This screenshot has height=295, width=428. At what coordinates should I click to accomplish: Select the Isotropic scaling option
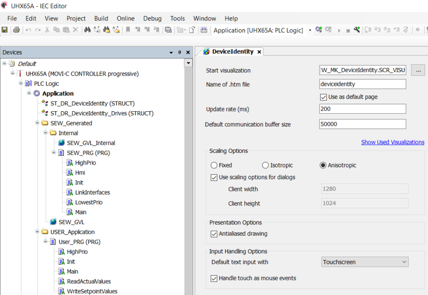click(x=265, y=165)
